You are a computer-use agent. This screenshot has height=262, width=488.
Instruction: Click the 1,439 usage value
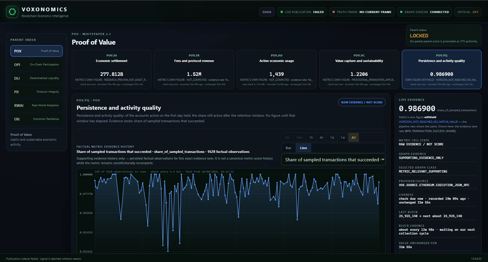[276, 74]
